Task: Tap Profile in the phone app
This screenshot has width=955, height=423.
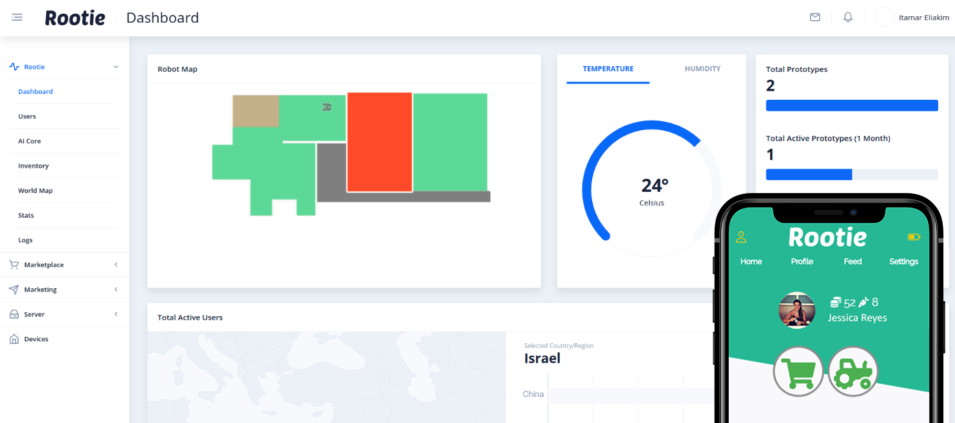Action: (x=802, y=262)
